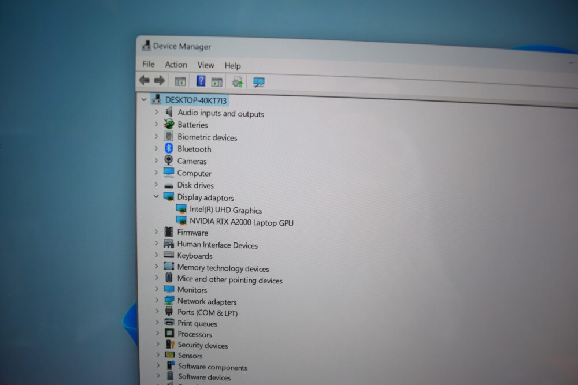Click the Processors category icon

pyautogui.click(x=169, y=333)
